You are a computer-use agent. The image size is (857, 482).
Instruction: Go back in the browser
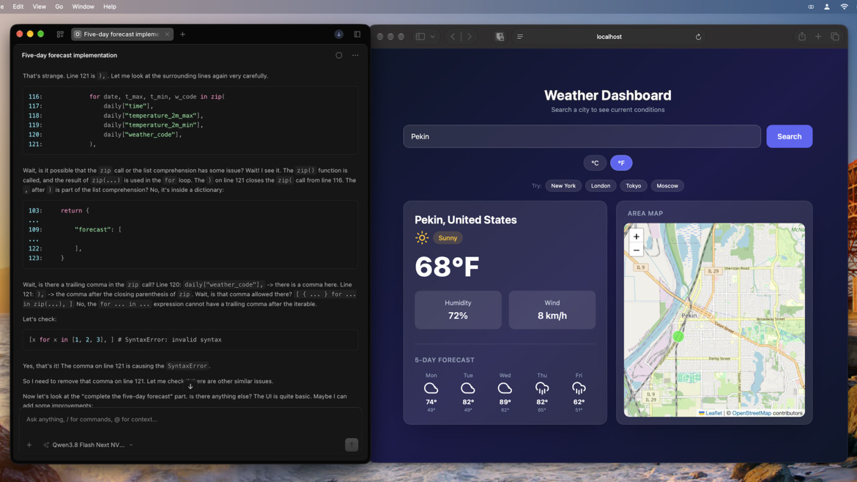coord(453,37)
